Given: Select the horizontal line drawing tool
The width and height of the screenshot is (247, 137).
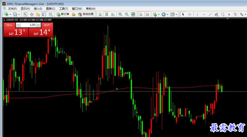Looking at the screenshot, I should [204, 15].
